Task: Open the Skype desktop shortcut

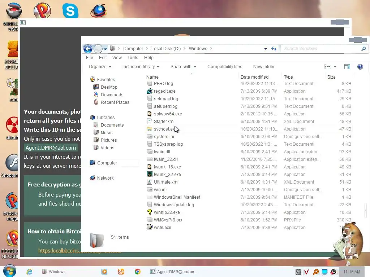Action: (70, 10)
